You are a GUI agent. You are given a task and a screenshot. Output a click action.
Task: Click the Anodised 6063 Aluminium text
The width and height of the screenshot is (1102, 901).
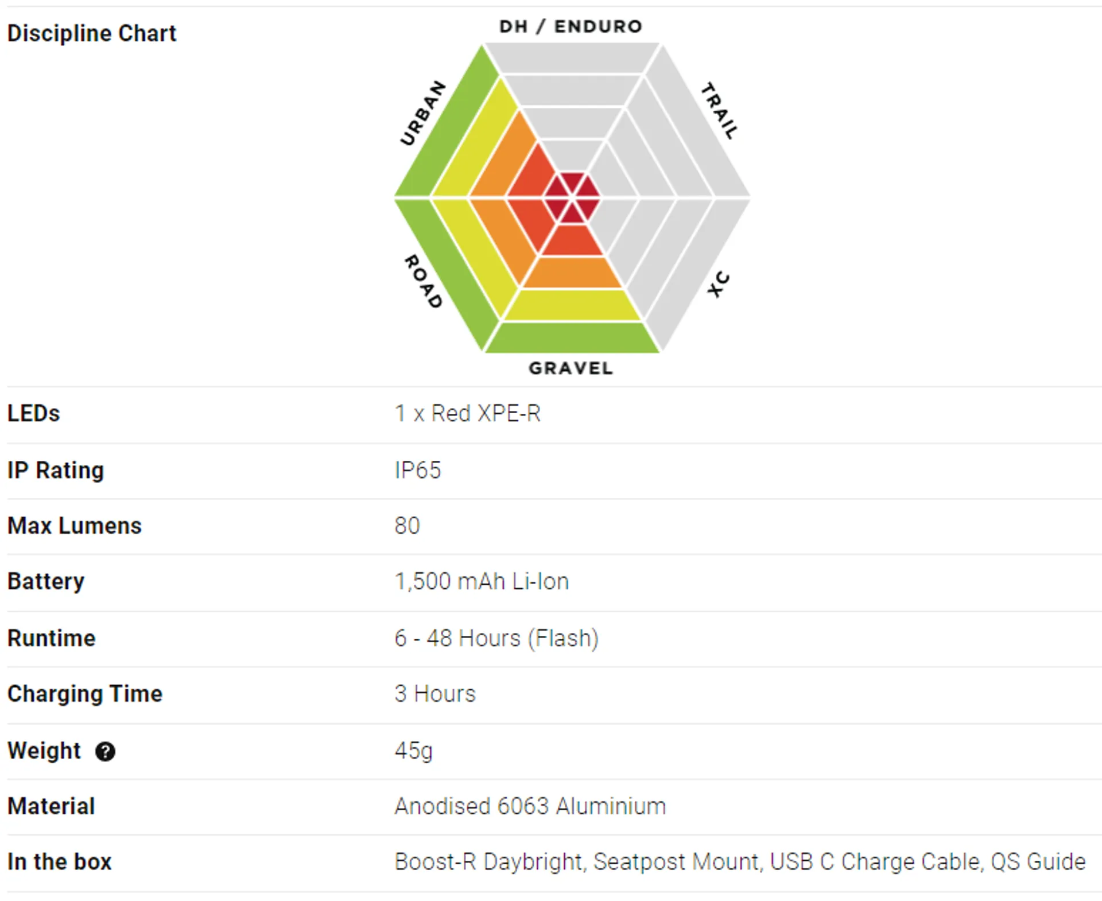coord(530,806)
